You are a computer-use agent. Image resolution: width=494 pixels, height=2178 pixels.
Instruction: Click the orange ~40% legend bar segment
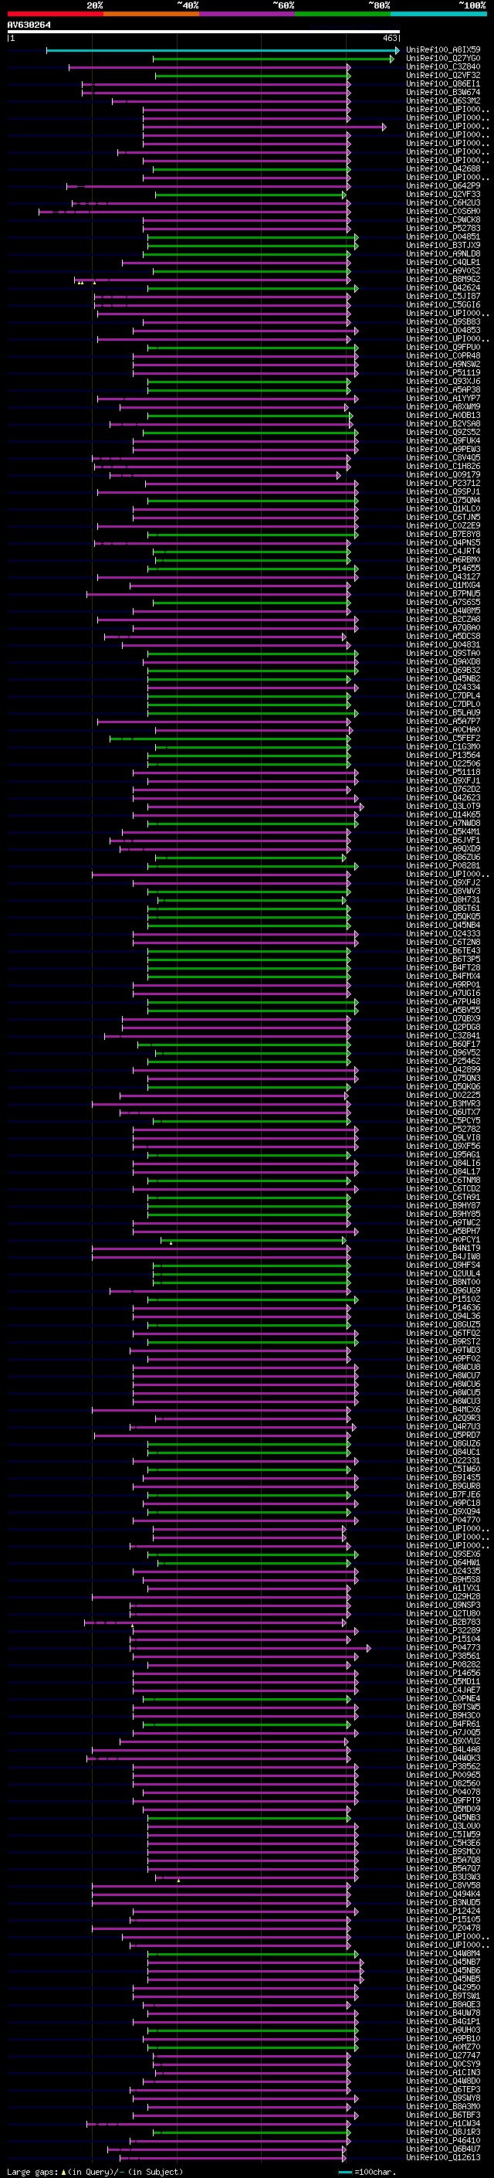pyautogui.click(x=151, y=14)
